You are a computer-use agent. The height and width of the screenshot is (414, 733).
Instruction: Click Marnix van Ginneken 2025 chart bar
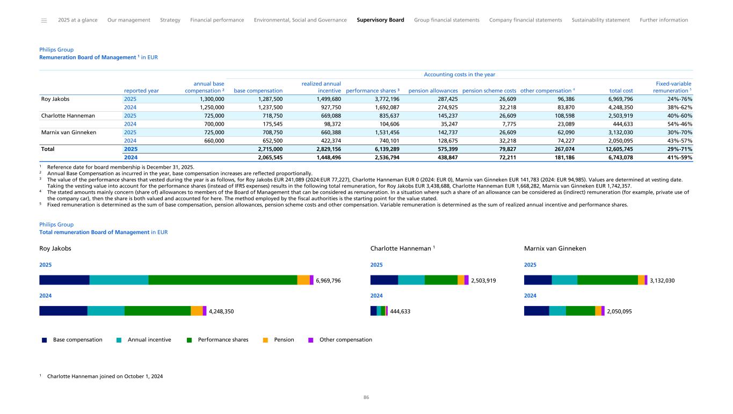(x=585, y=280)
